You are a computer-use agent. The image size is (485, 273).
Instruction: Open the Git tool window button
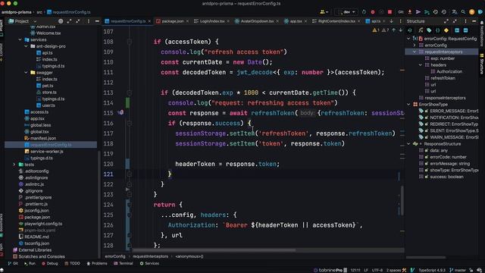pyautogui.click(x=13, y=263)
